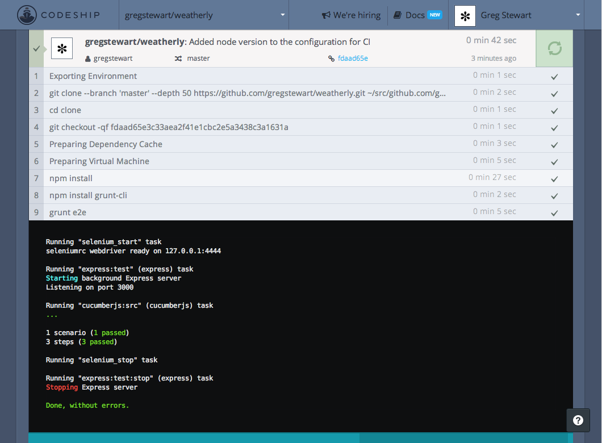602x443 pixels.
Task: Open the gregstewart/weatherly project dropdown
Action: 204,15
